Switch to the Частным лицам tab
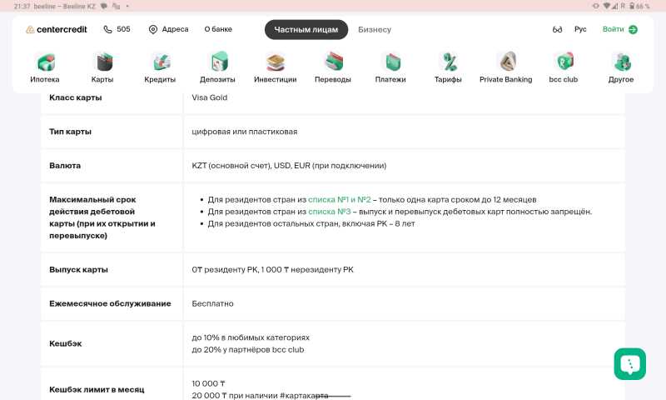The image size is (666, 400). (x=306, y=29)
